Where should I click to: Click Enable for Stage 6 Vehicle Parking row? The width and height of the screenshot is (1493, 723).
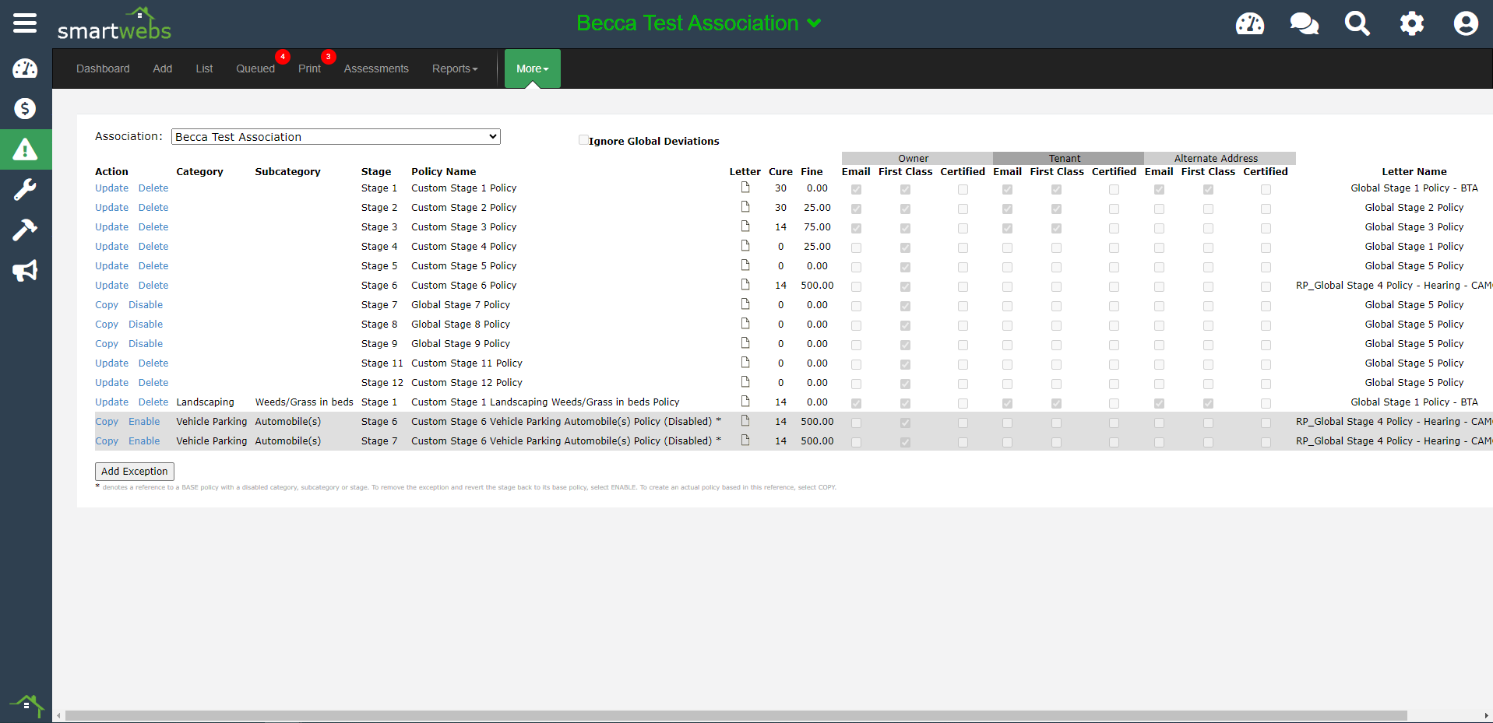click(x=144, y=421)
